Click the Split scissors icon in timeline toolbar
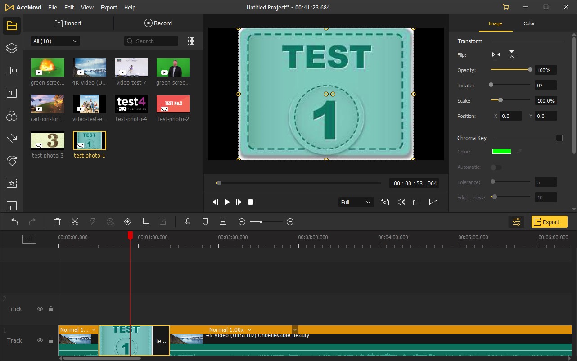The image size is (577, 361). [x=75, y=222]
